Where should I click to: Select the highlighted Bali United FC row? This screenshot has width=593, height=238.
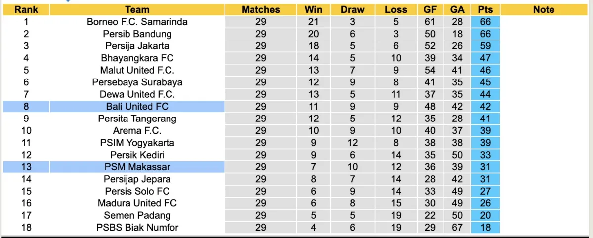(x=137, y=107)
